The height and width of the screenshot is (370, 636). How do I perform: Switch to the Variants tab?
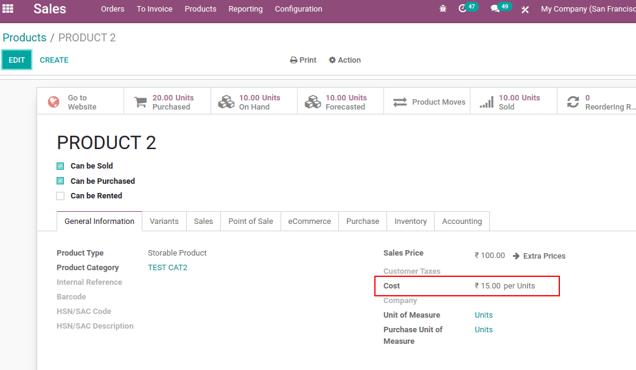(x=164, y=221)
